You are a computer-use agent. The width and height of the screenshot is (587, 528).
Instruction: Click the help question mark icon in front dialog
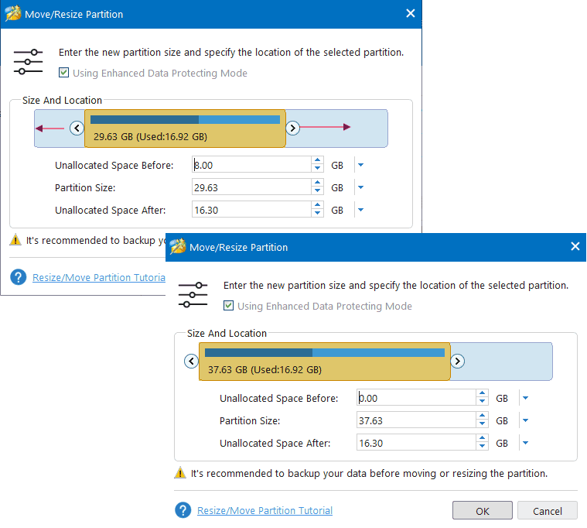(183, 510)
